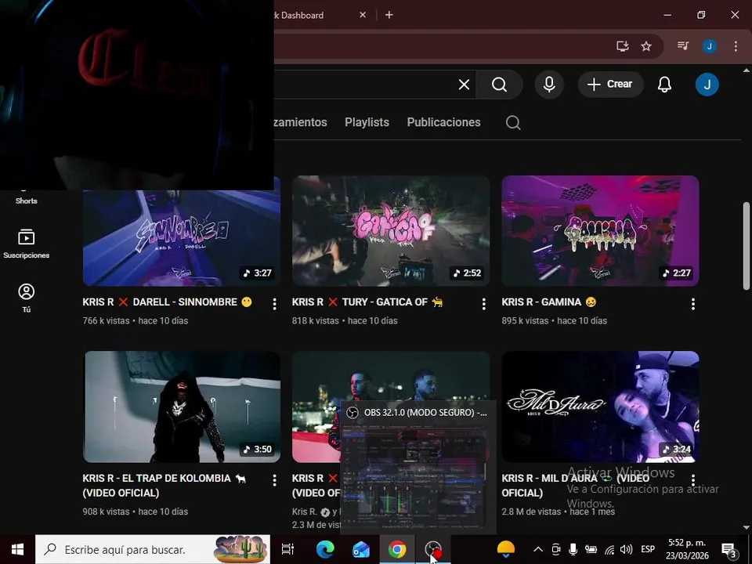Start voice search with the microphone icon
752x564 pixels.
point(549,85)
